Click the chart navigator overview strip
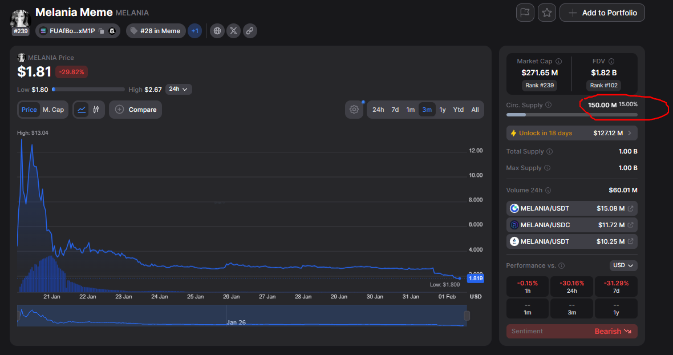This screenshot has width=673, height=355. tap(242, 316)
